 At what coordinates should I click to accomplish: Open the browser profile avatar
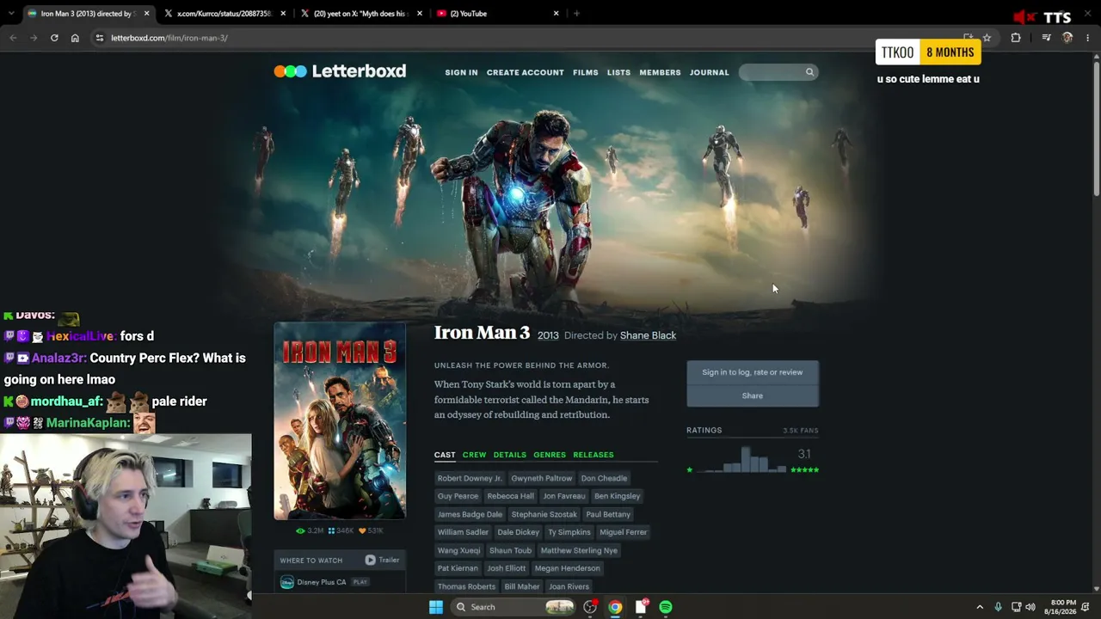tap(1067, 38)
